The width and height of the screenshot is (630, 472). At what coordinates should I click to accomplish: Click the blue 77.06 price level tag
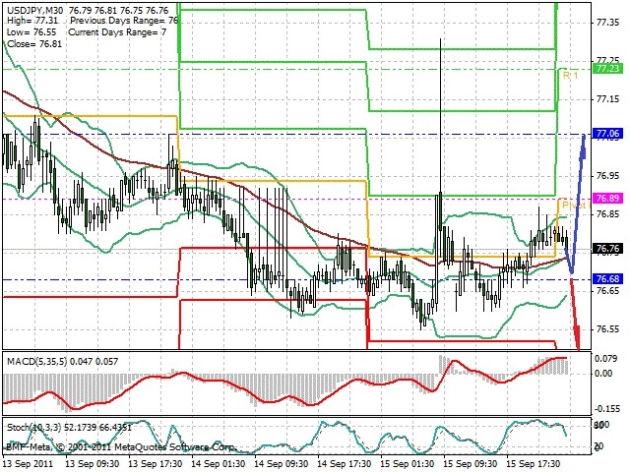[608, 134]
